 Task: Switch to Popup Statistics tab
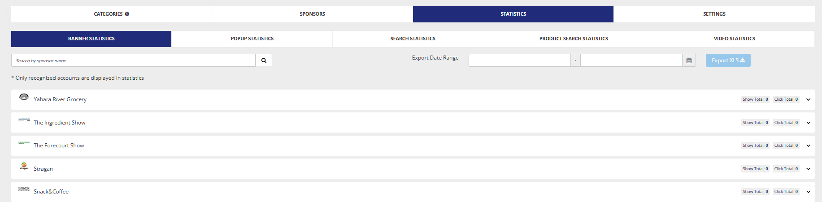point(252,39)
